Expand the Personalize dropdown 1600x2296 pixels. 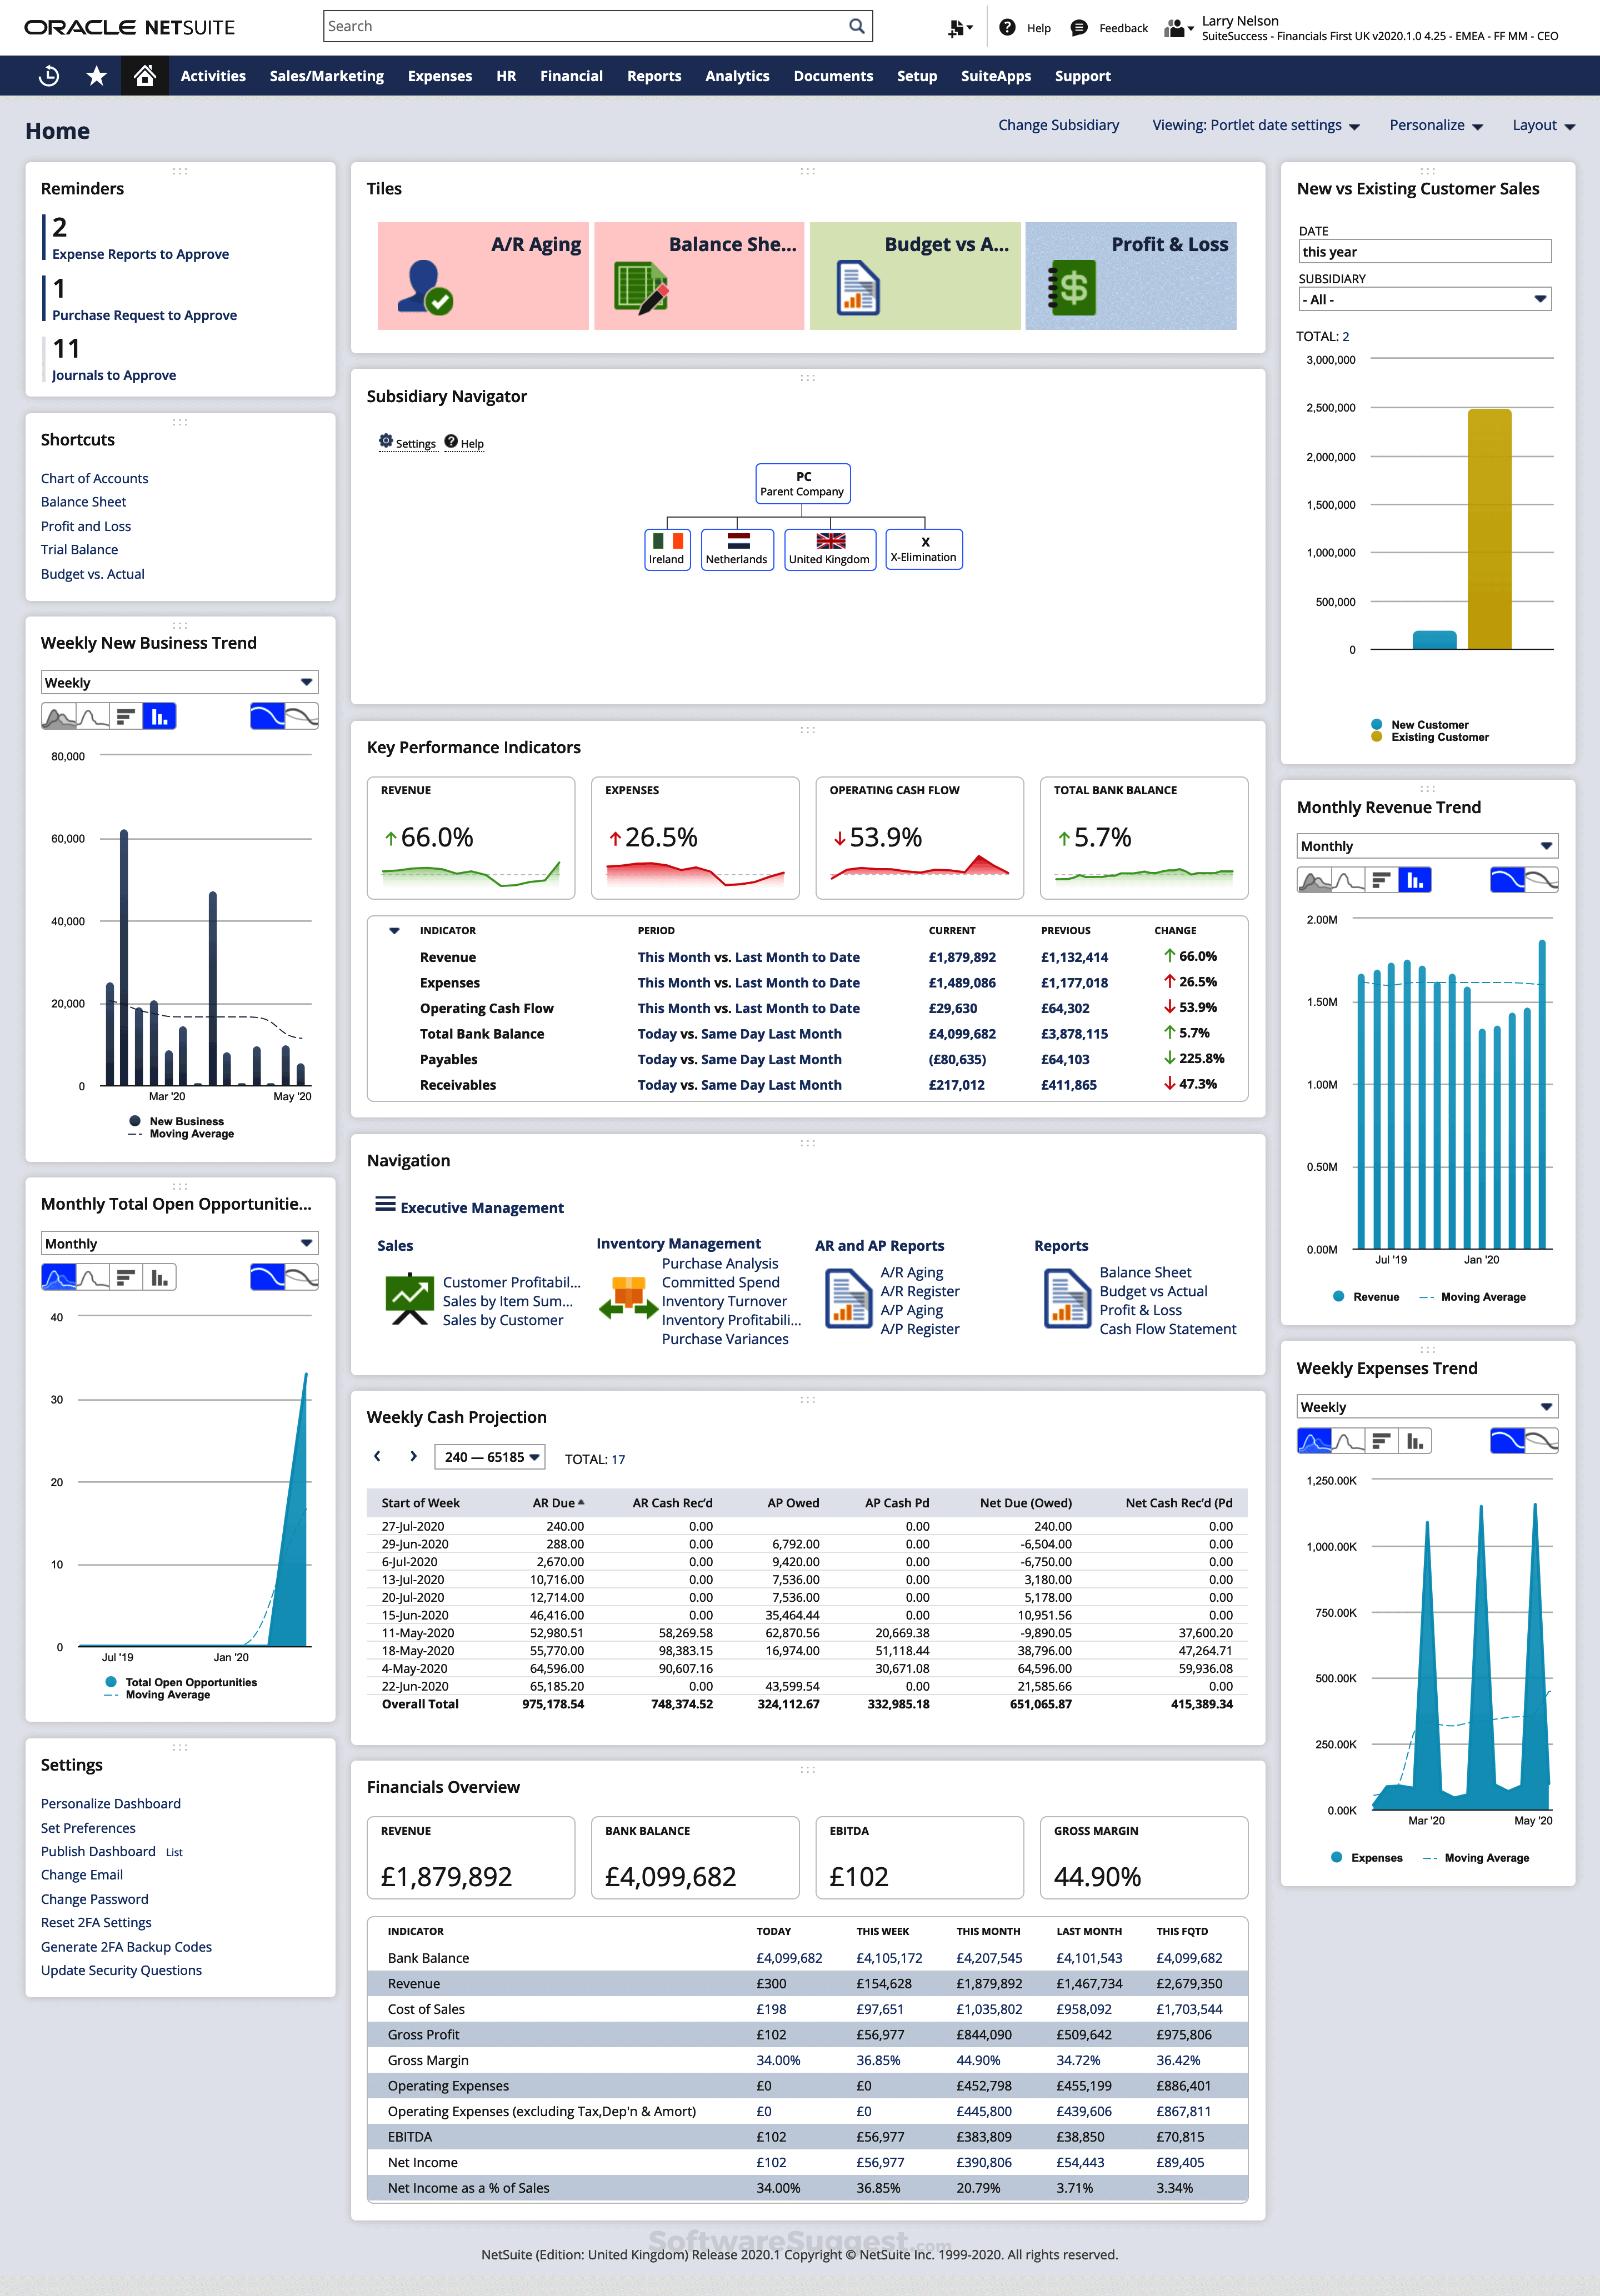tap(1436, 125)
